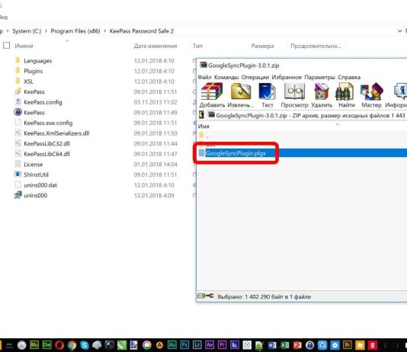The height and width of the screenshot is (352, 407).
Task: Open Adobe Dreamweaver from the taskbar
Action: [47, 345]
